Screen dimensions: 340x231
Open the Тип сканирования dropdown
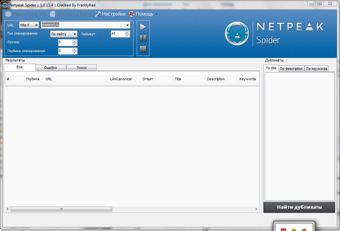pos(64,34)
